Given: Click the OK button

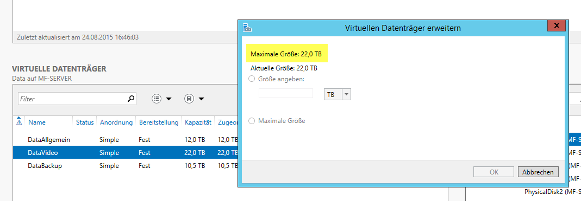Looking at the screenshot, I should click(x=494, y=172).
